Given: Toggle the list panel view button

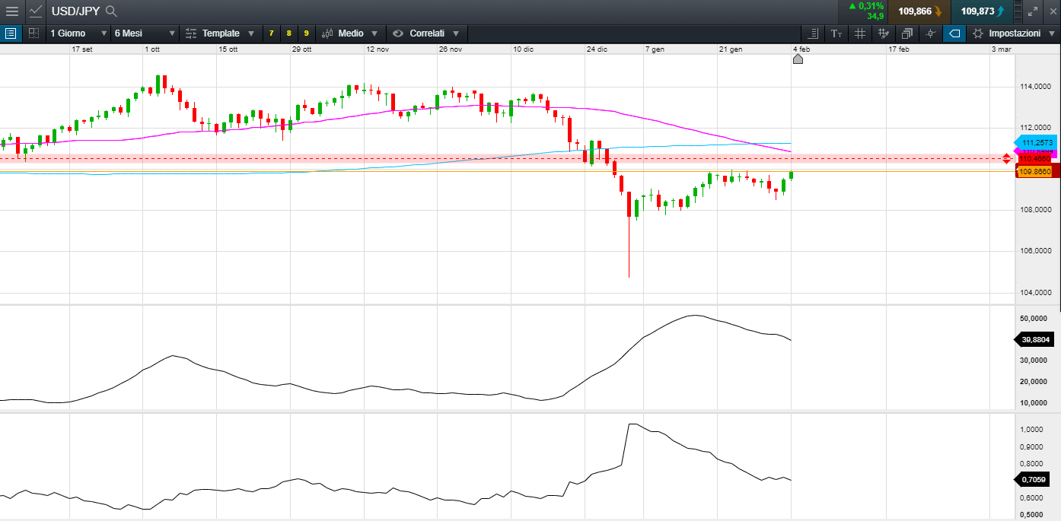Looking at the screenshot, I should click(x=11, y=33).
